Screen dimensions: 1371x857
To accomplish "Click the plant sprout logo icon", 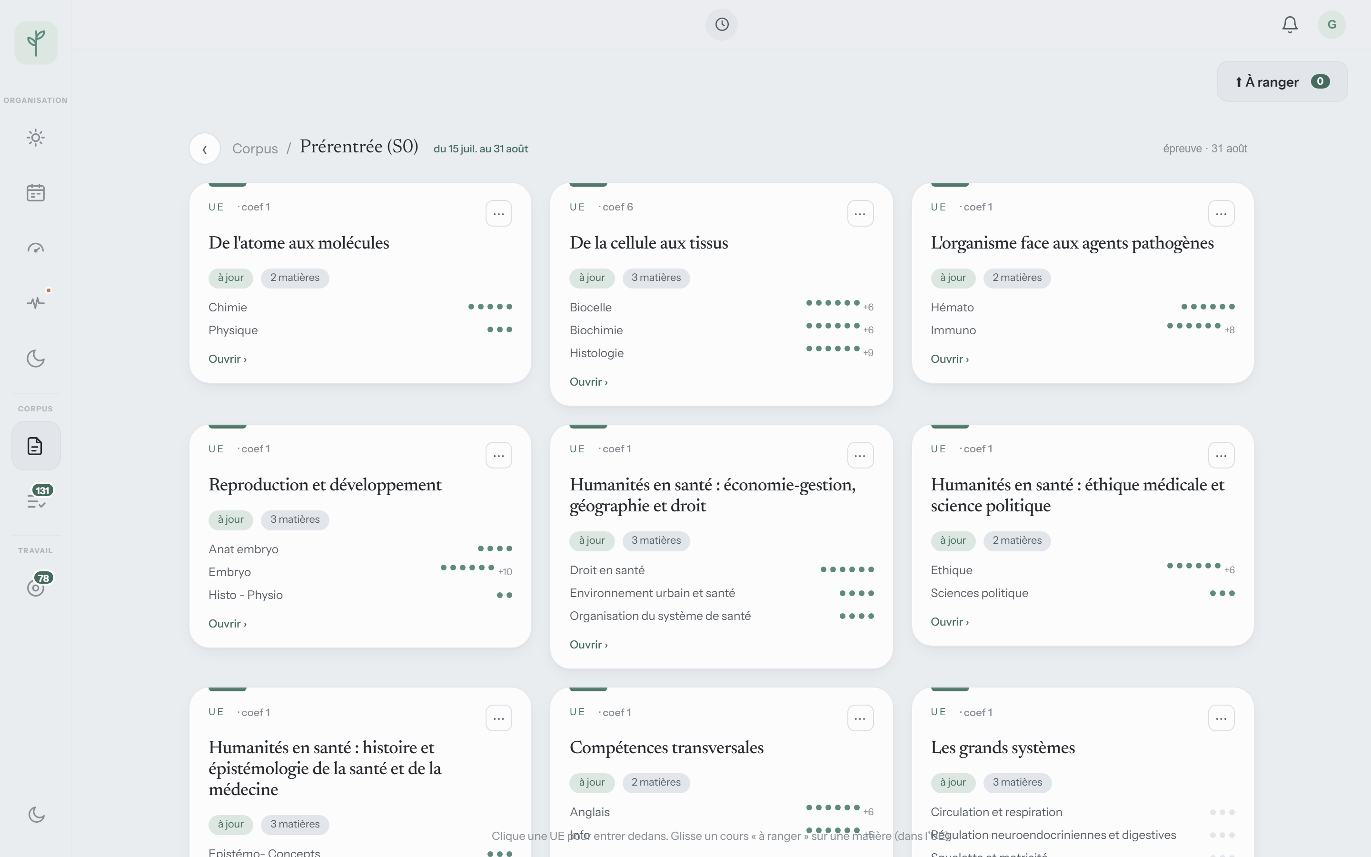I will pos(36,42).
